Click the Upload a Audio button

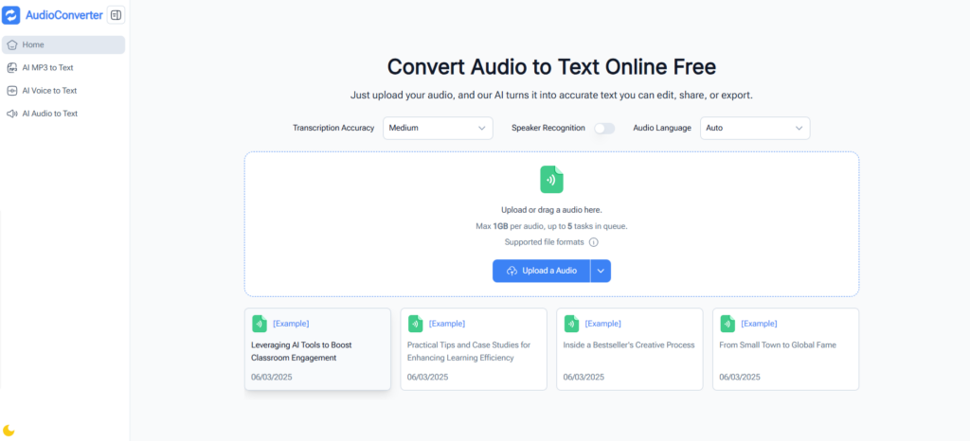[x=541, y=272]
